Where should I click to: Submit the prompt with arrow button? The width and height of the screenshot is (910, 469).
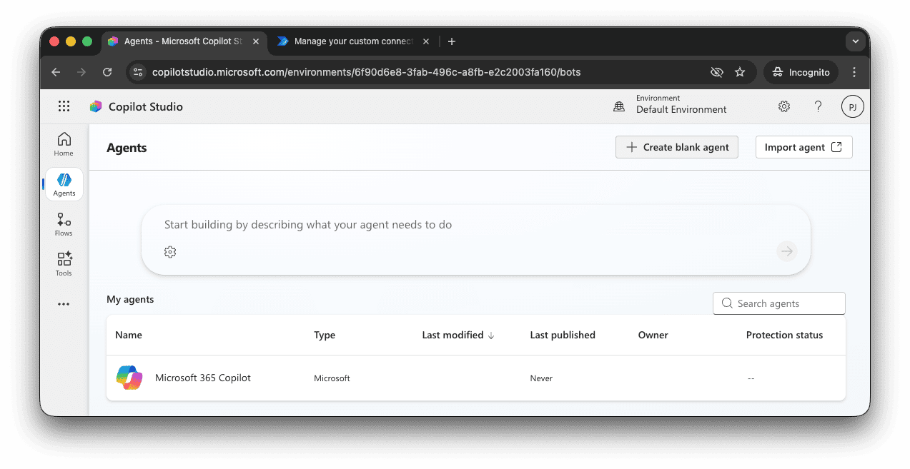787,251
